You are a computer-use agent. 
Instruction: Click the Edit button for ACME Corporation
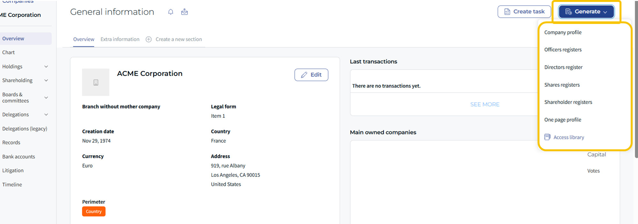pos(311,75)
